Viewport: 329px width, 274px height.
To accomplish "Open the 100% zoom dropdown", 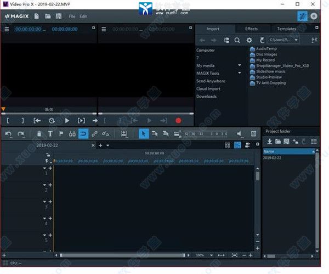I will pos(211,255).
